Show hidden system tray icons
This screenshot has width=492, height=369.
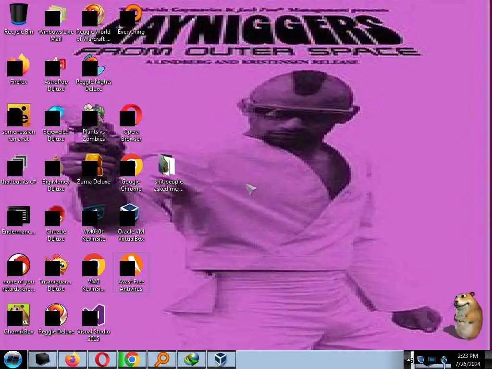click(x=409, y=360)
